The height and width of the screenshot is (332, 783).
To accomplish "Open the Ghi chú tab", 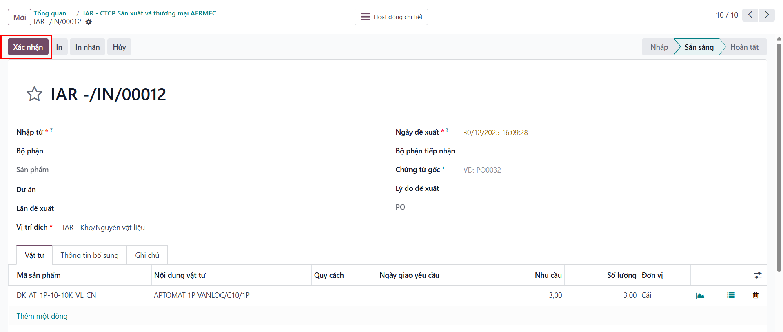I will pyautogui.click(x=147, y=255).
